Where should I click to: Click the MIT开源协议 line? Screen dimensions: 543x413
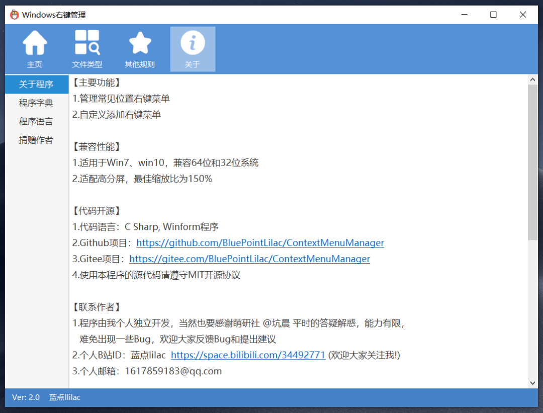[156, 275]
